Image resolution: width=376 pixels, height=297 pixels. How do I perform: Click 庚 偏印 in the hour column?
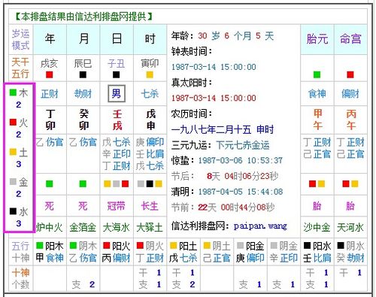pos(150,142)
